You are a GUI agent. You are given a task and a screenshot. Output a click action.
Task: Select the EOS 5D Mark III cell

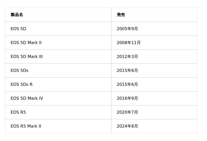(x=27, y=57)
